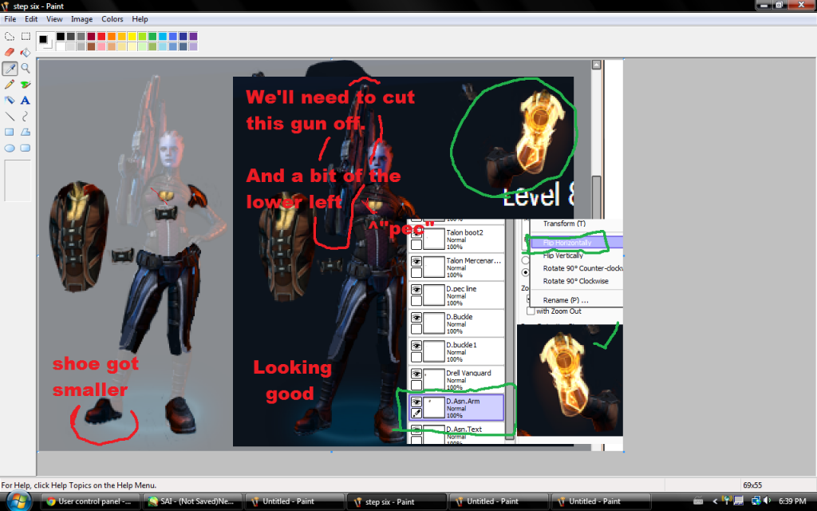The image size is (817, 511).
Task: Pick the Curve tool
Action: tap(26, 117)
